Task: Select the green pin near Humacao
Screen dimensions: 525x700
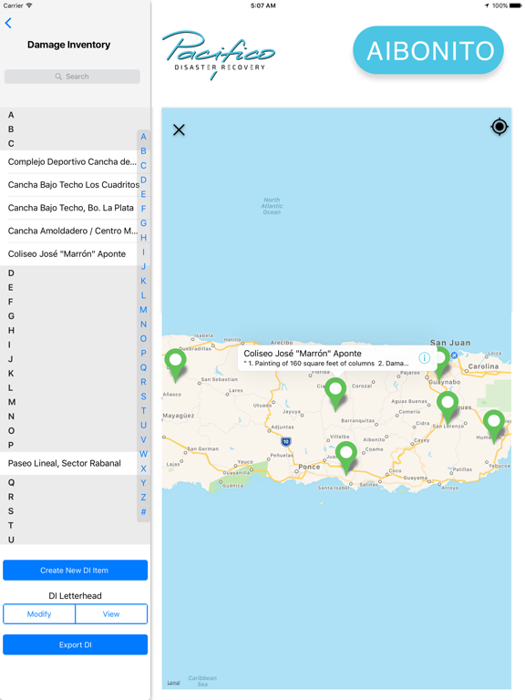Action: click(494, 426)
